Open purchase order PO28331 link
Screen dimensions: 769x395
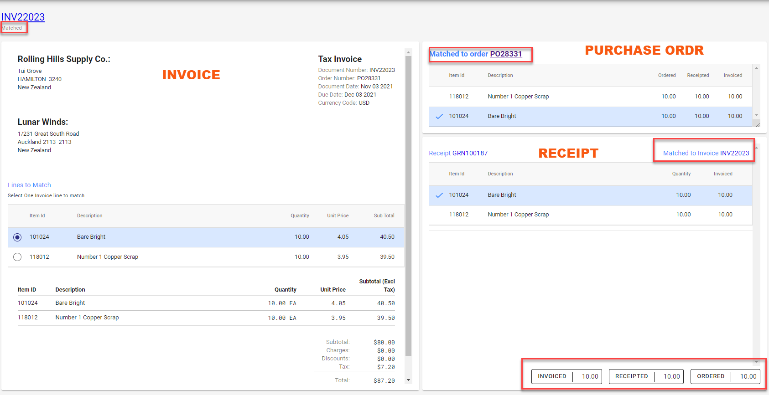point(506,54)
